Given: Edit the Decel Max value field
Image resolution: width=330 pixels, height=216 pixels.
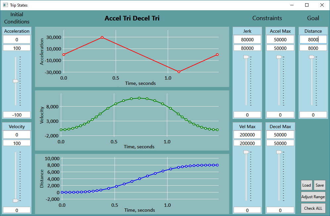Looking at the screenshot, I should click(x=280, y=135).
